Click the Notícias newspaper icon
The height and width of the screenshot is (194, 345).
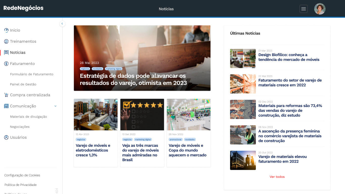coord(6,53)
